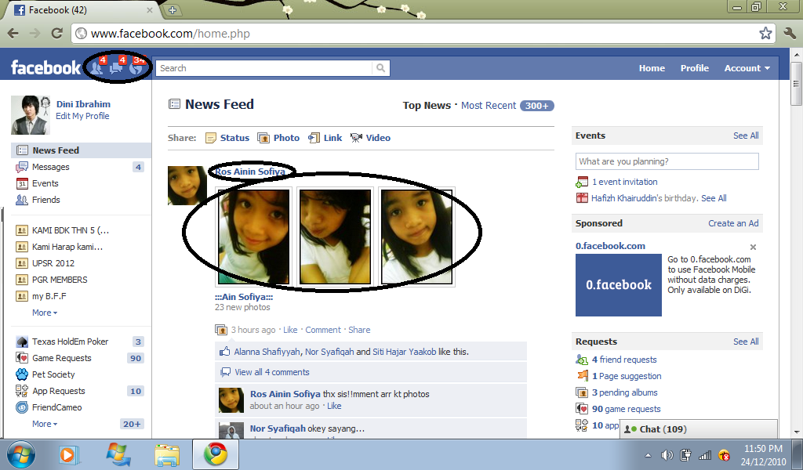Image resolution: width=803 pixels, height=470 pixels.
Task: Open messages icon in Facebook header
Action: tap(117, 67)
